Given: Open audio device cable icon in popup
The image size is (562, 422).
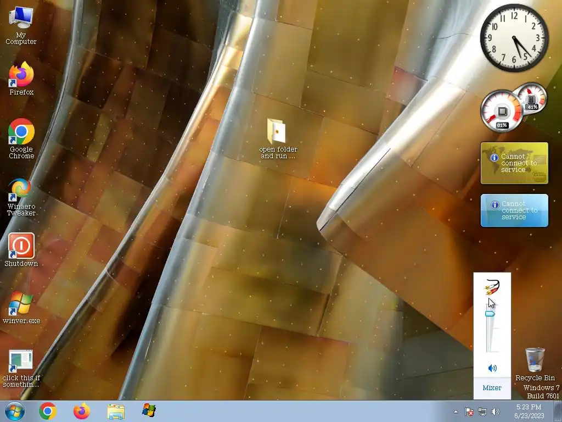Looking at the screenshot, I should point(492,287).
